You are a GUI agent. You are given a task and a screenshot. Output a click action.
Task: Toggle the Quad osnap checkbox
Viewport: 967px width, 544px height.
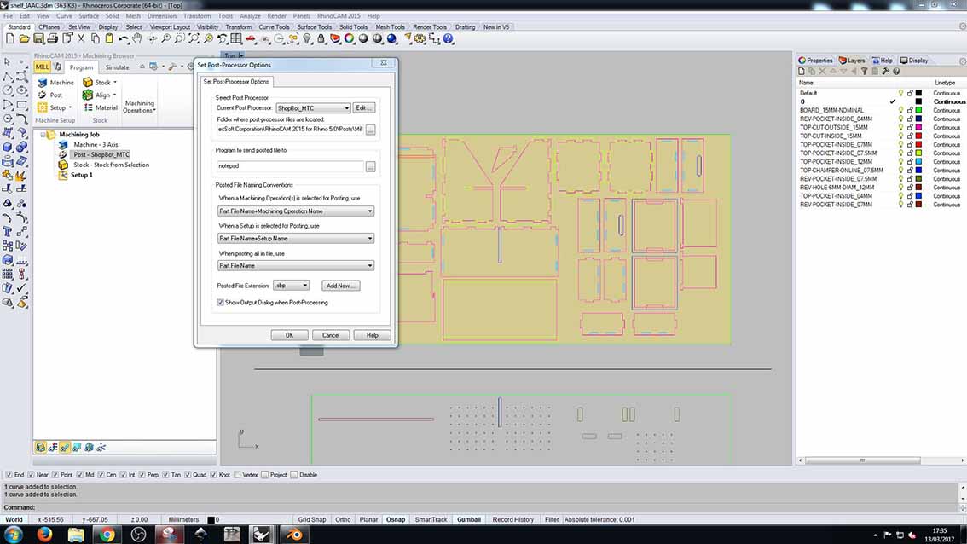[x=188, y=475]
